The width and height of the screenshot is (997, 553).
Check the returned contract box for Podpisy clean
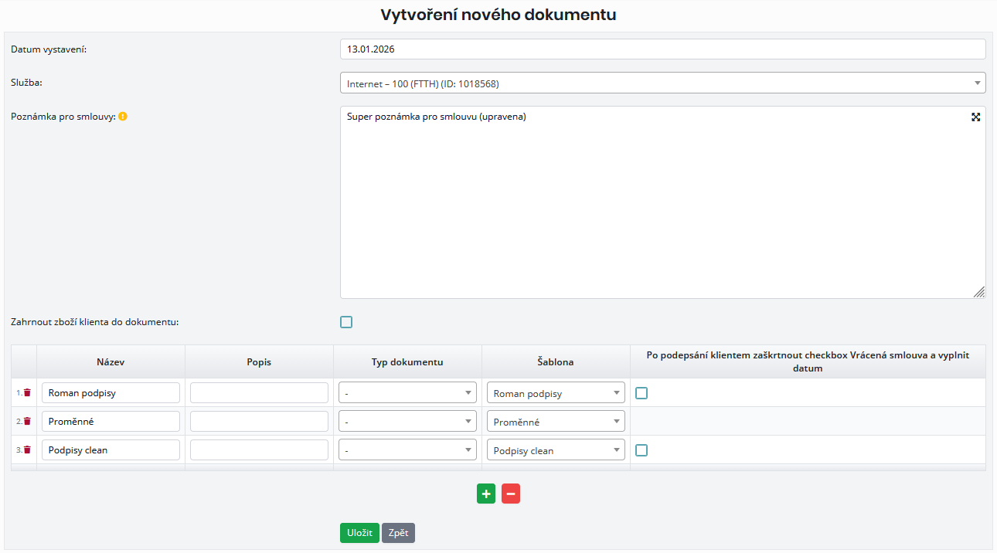click(x=641, y=450)
